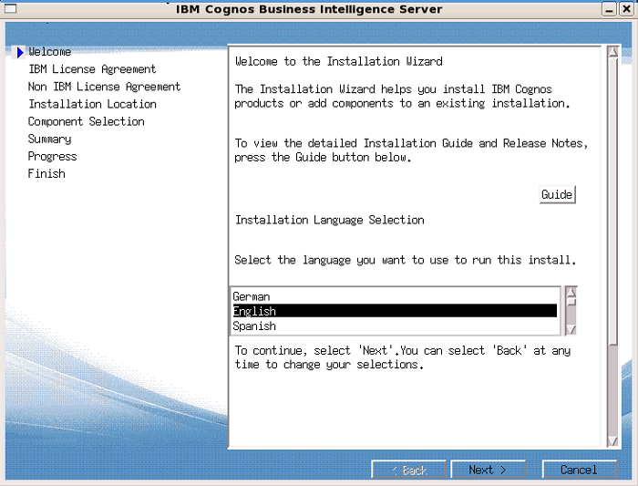Choose Spanish in the language list
The image size is (638, 486).
point(395,326)
